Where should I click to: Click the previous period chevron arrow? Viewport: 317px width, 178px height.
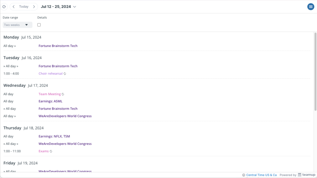(13, 6)
